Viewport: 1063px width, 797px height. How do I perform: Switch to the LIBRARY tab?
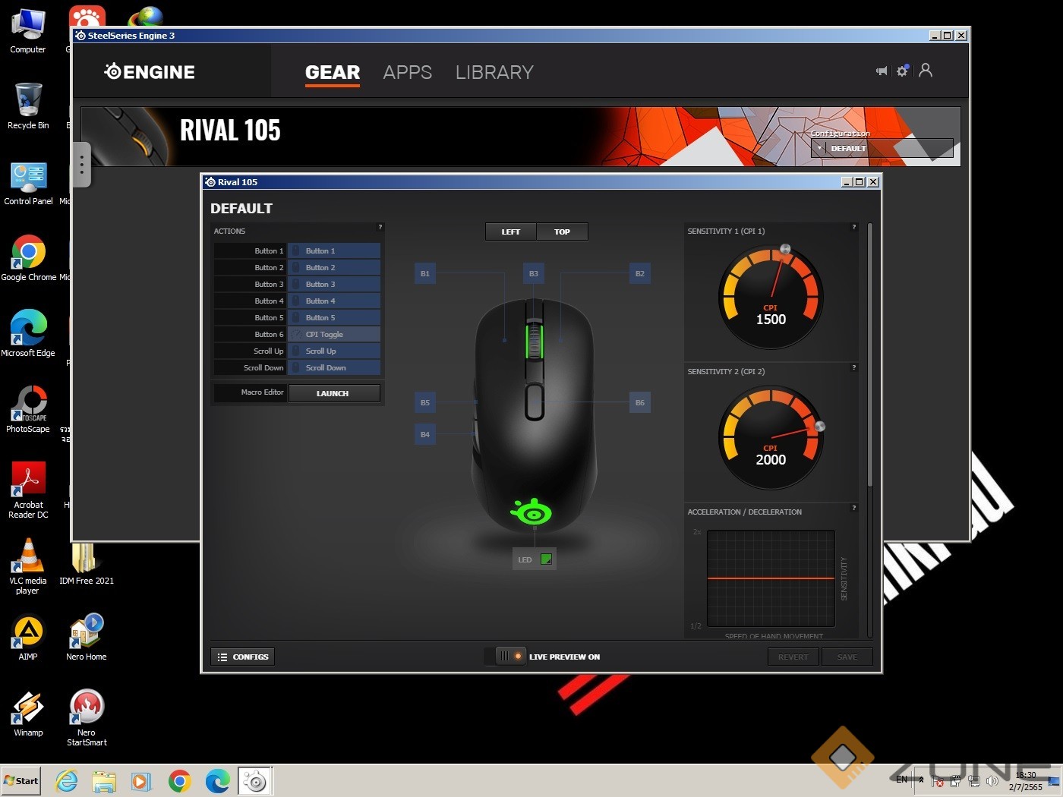point(494,72)
